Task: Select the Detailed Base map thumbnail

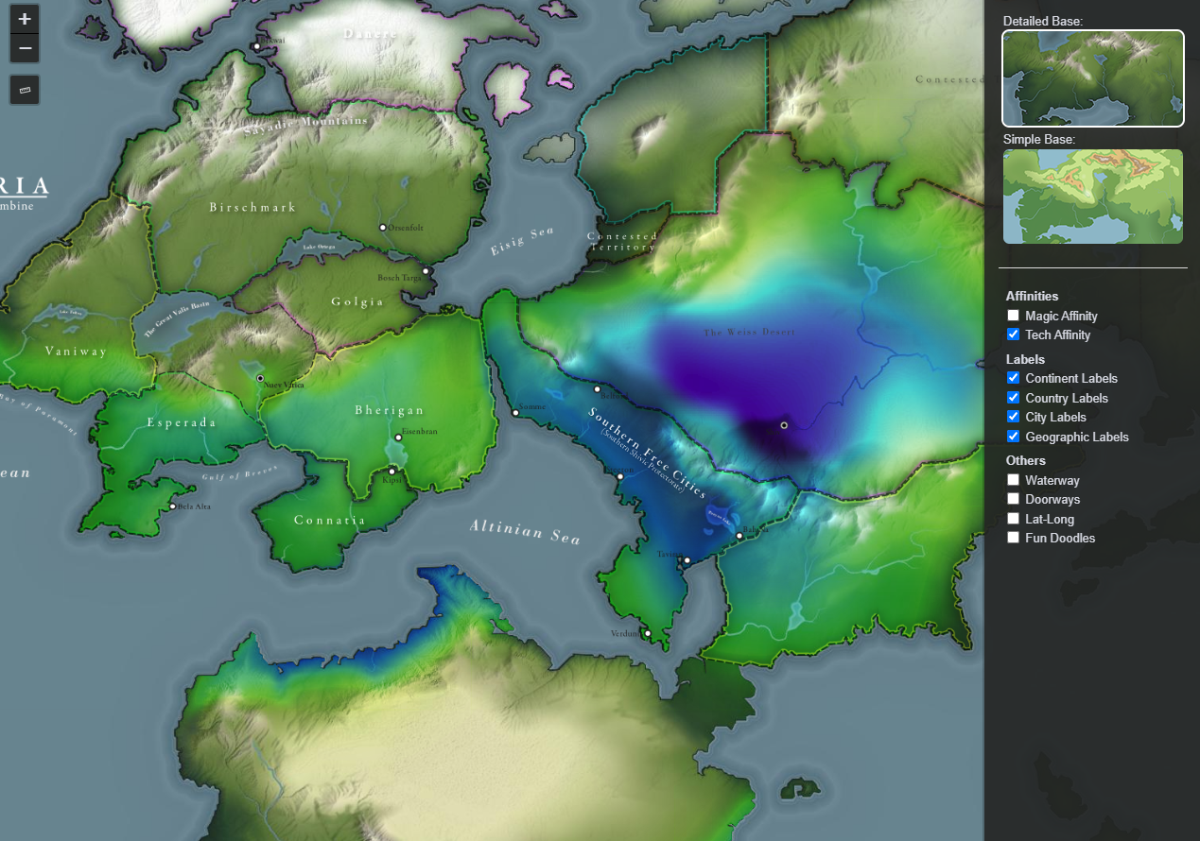Action: [1092, 78]
